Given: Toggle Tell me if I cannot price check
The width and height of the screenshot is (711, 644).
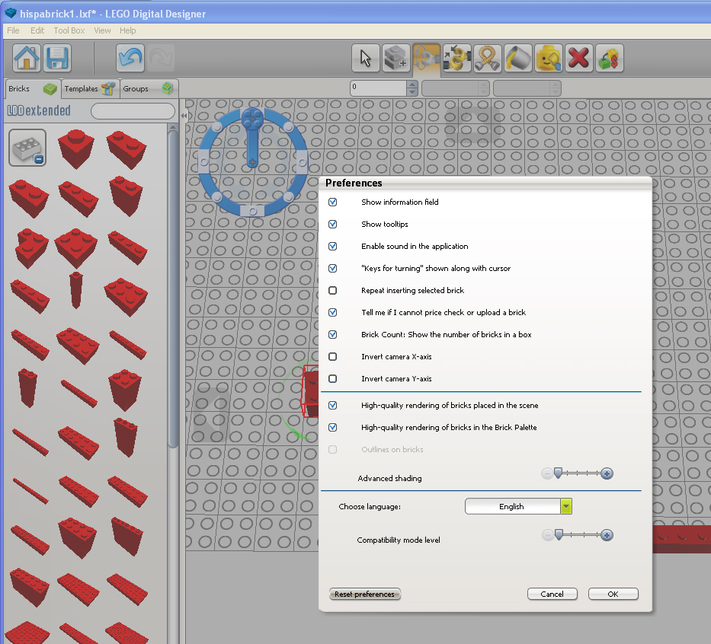Looking at the screenshot, I should 333,313.
